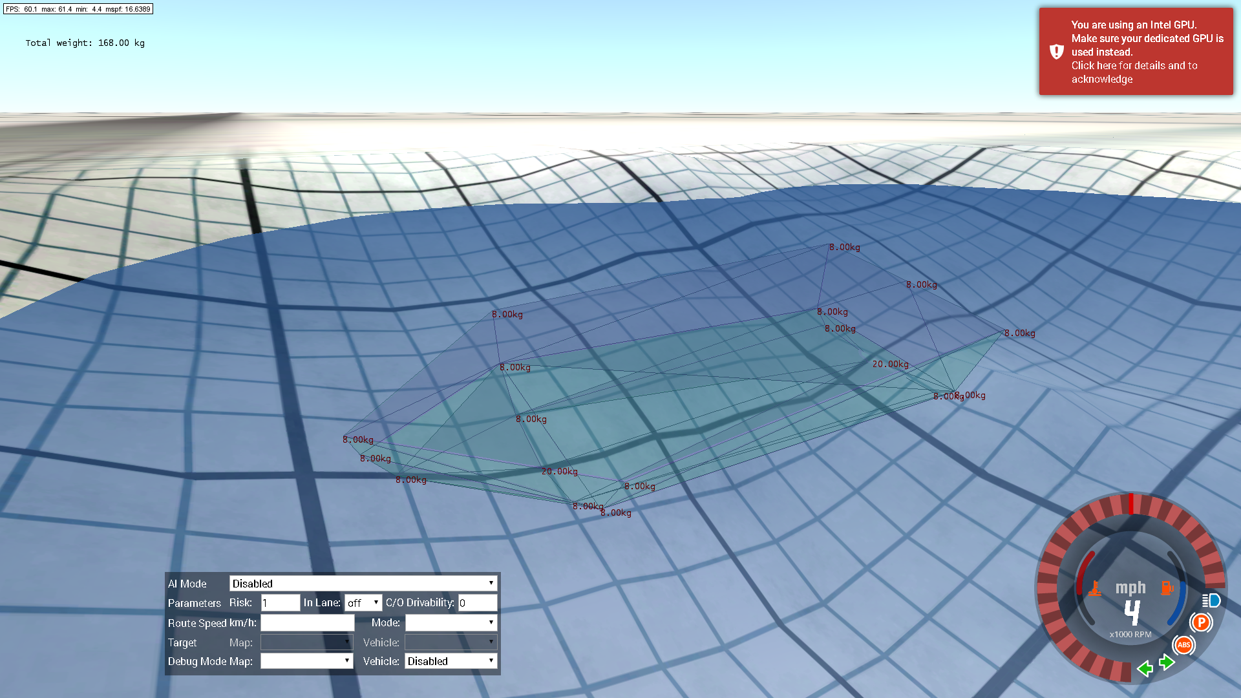Click the topmost 8.00kg node label

click(845, 247)
